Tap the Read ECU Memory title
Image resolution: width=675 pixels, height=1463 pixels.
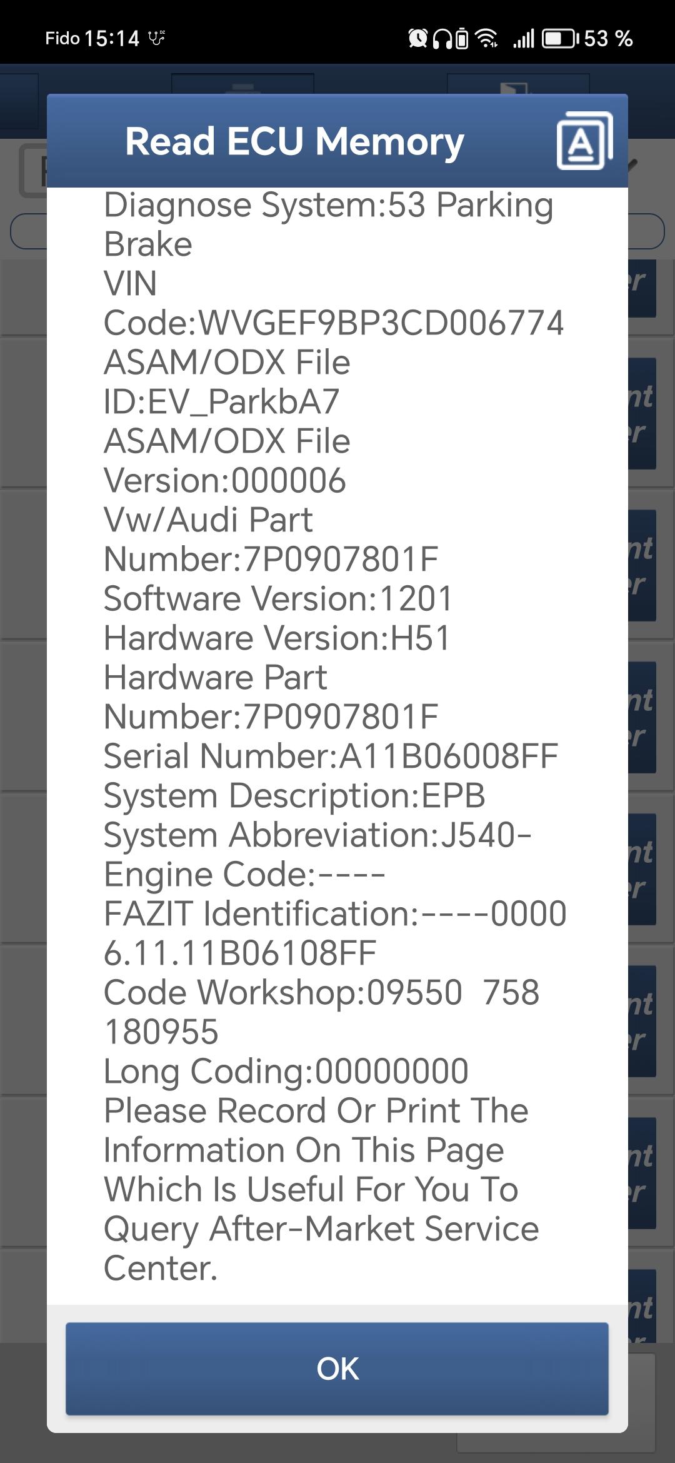[x=294, y=141]
